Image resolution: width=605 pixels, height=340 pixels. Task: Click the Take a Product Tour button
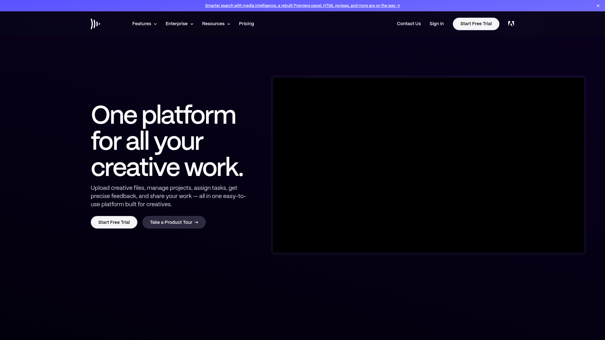tap(174, 222)
